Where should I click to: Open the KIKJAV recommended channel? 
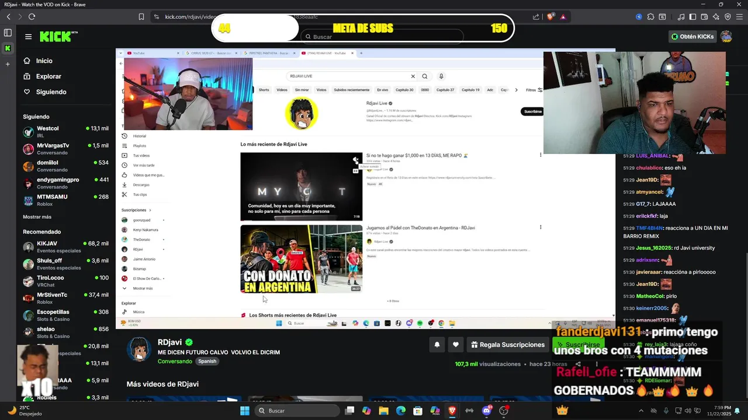coord(65,247)
